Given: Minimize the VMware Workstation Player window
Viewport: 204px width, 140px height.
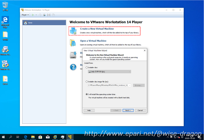Looking at the screenshot, I should [167, 10].
